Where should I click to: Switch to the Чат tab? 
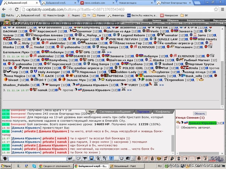tap(91, 112)
